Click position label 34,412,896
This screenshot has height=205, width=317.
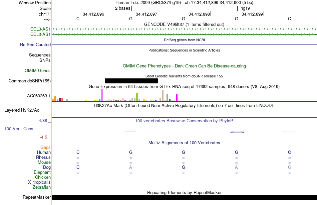(x=93, y=14)
